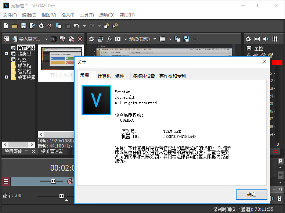Image resolution: width=285 pixels, height=213 pixels.
Task: Open a project with the folder icon
Action: pyautogui.click(x=15, y=26)
